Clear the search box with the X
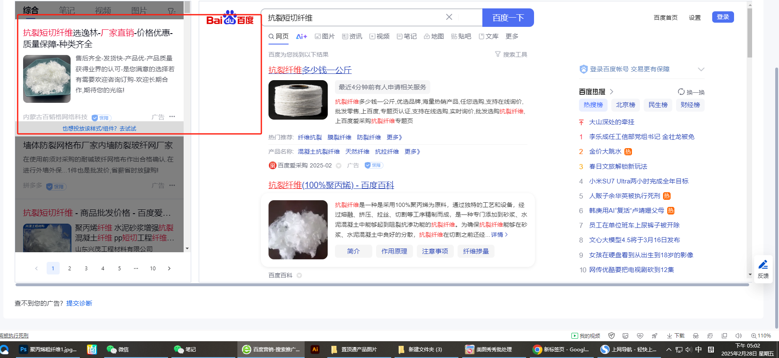This screenshot has height=358, width=779. coord(449,17)
